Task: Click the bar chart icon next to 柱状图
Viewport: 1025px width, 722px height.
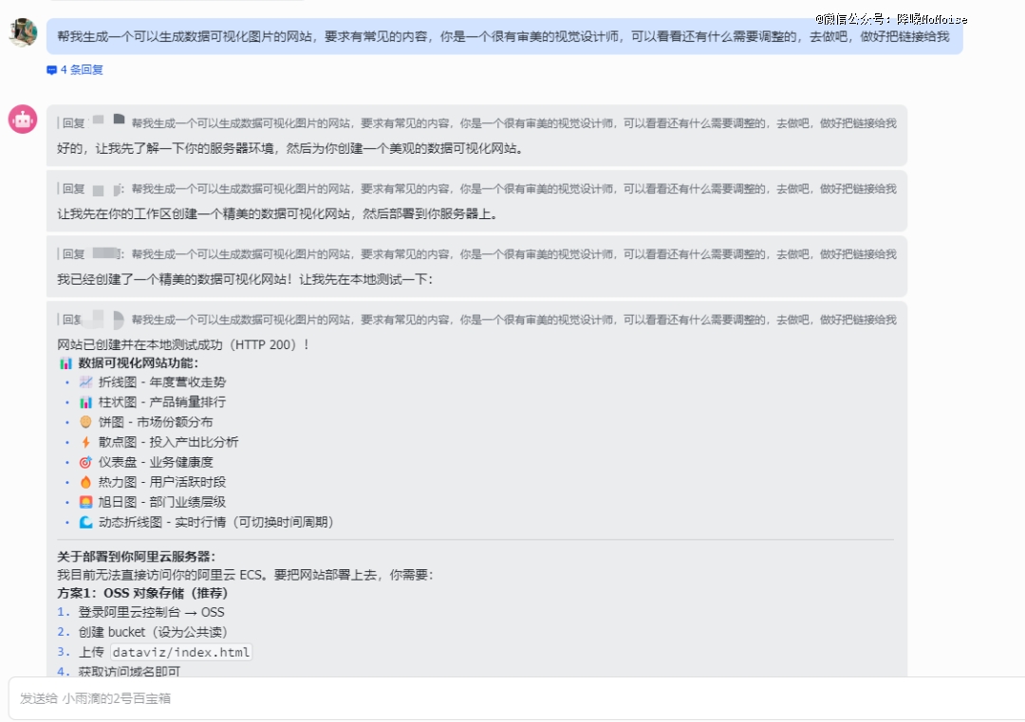Action: pos(86,402)
